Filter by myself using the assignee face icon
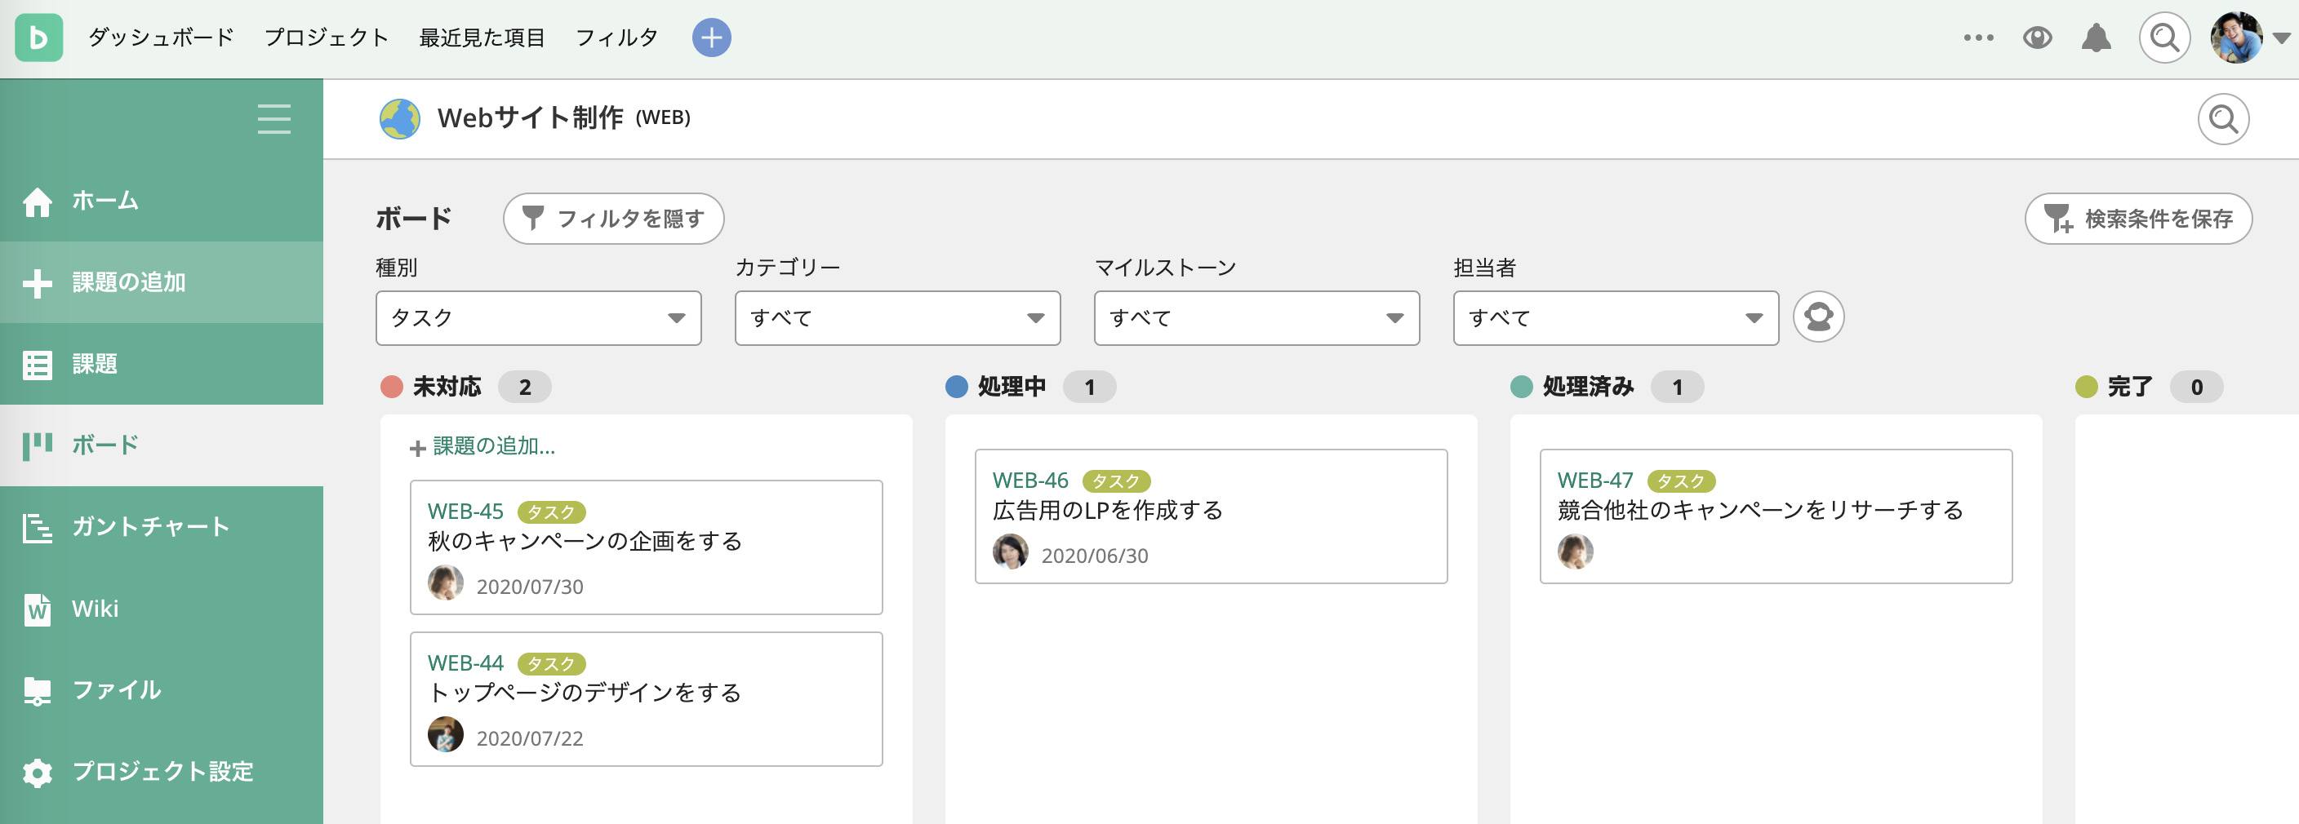The image size is (2299, 824). 1818,317
